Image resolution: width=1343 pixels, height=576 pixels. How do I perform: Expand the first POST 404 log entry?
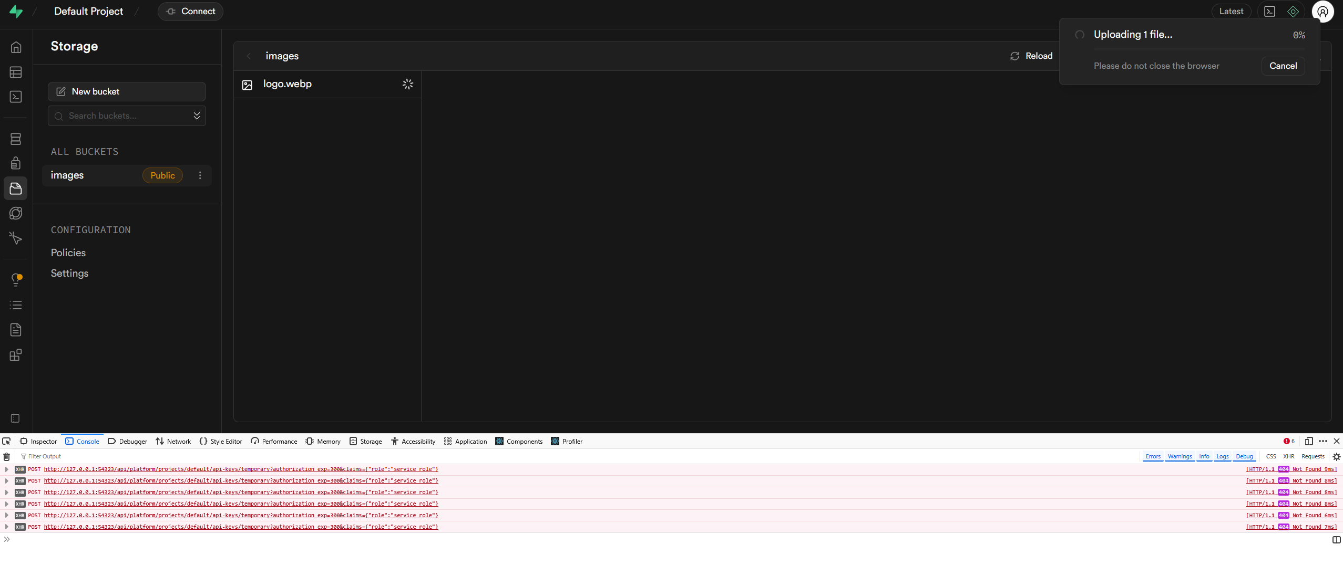tap(7, 469)
